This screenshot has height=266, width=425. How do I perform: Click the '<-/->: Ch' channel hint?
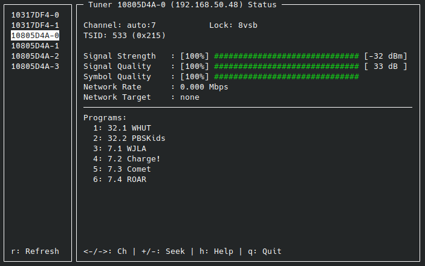(105, 251)
